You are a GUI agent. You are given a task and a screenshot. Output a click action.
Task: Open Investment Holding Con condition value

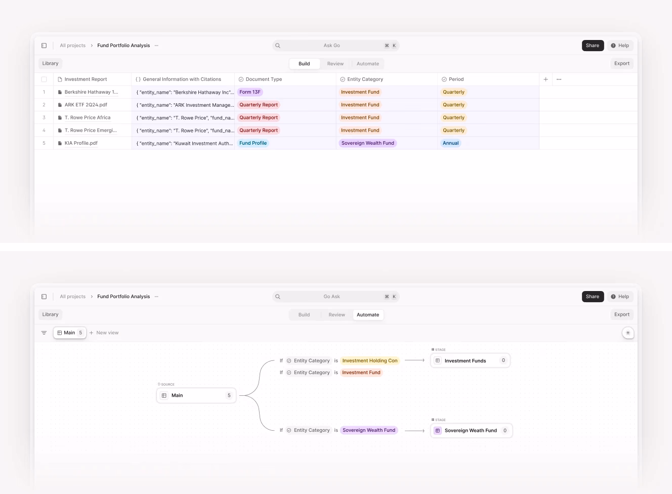coord(370,361)
